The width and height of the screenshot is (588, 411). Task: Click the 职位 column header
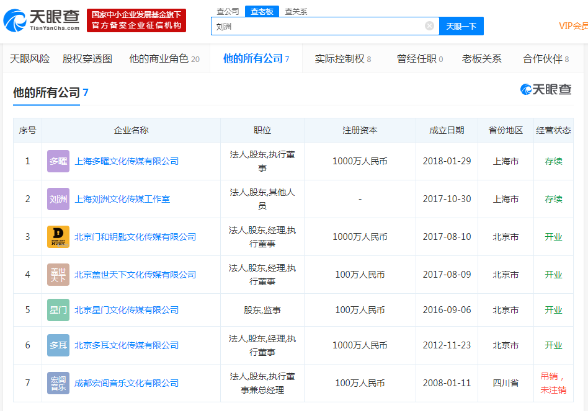coord(262,130)
